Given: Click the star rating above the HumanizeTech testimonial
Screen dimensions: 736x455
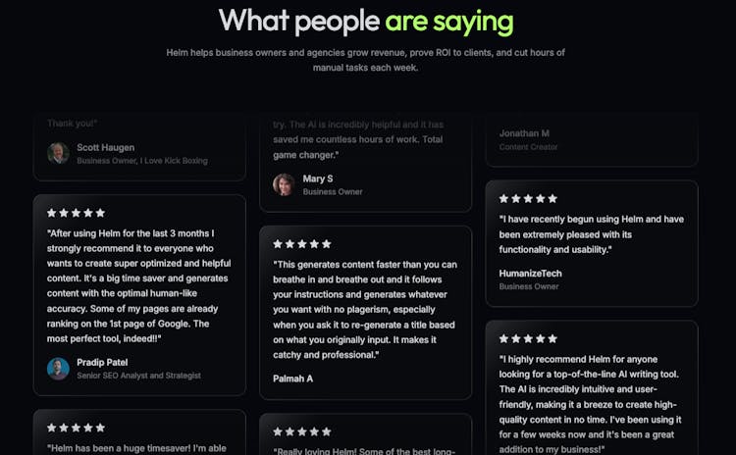Looking at the screenshot, I should [x=528, y=198].
